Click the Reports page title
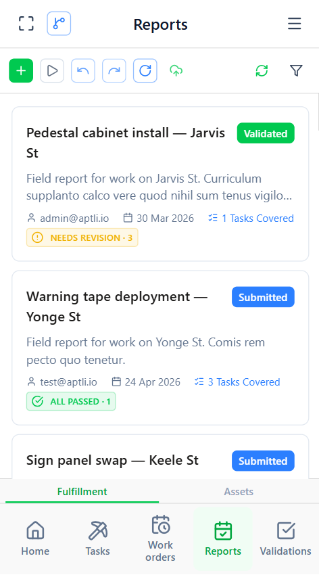The width and height of the screenshot is (319, 575). [x=160, y=24]
